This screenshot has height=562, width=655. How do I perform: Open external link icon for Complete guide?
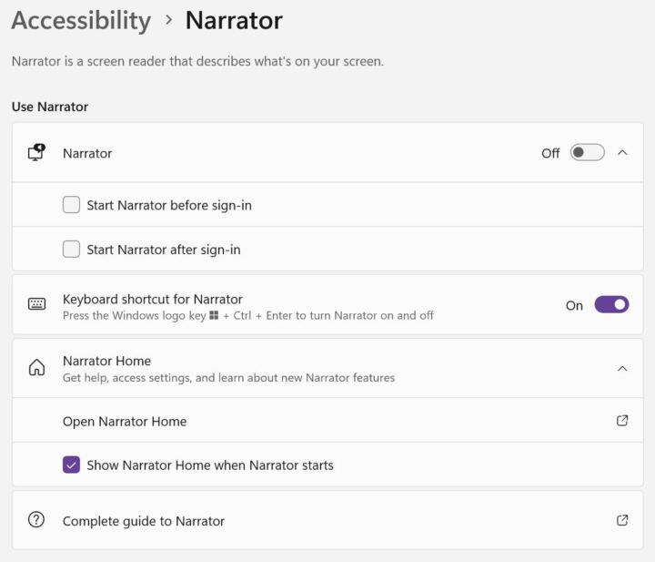[x=622, y=520]
